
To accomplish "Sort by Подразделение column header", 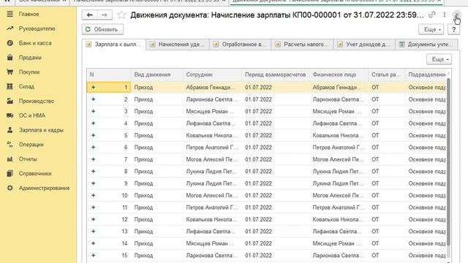I will click(426, 75).
